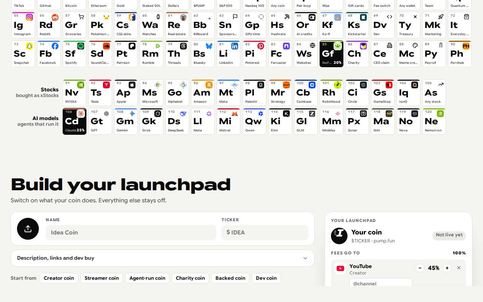Select the Mistral Mi model tile
Screen dimensions: 483x302
pyautogui.click(x=228, y=122)
